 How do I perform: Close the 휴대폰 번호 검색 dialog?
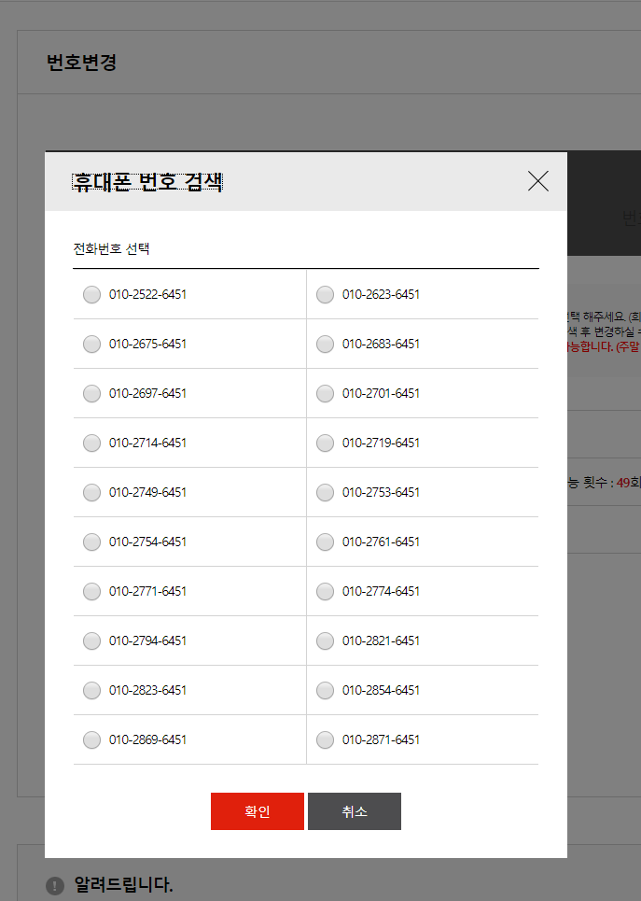click(x=538, y=181)
